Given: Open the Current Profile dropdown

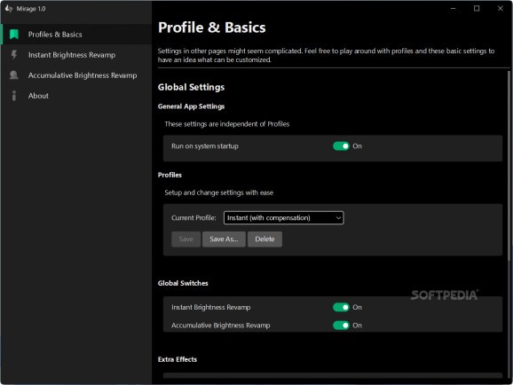Looking at the screenshot, I should [284, 218].
